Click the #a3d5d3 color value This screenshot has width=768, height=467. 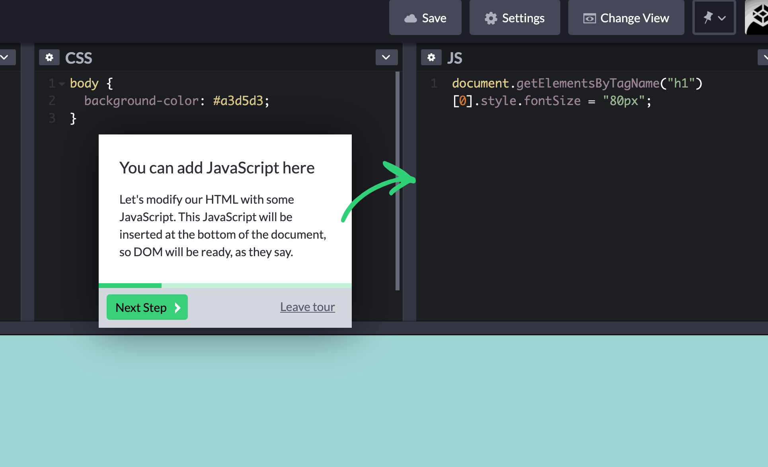(x=238, y=101)
